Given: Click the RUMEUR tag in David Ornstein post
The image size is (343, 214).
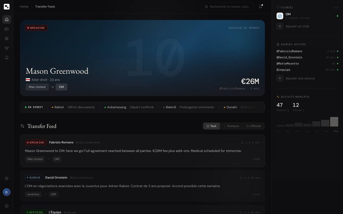Looking at the screenshot, I should pyautogui.click(x=34, y=177).
